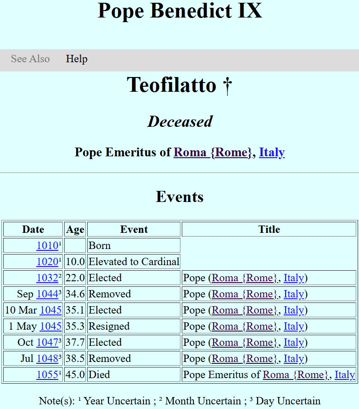Click the age value 45.0

75,375
